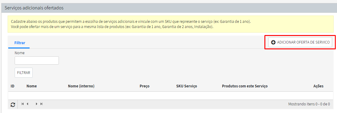Image resolution: width=337 pixels, height=113 pixels.
Task: Go to the previous page arrow
Action: pos(27,104)
